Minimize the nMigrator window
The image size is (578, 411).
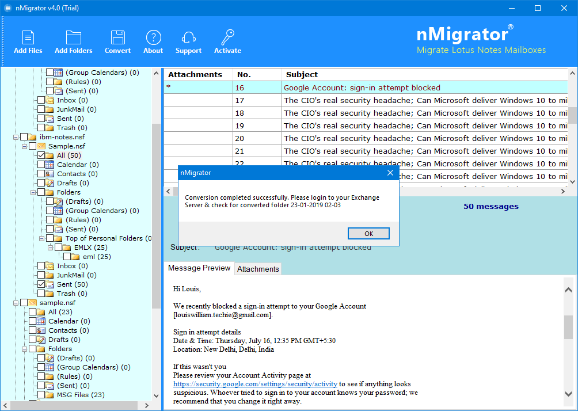point(512,8)
